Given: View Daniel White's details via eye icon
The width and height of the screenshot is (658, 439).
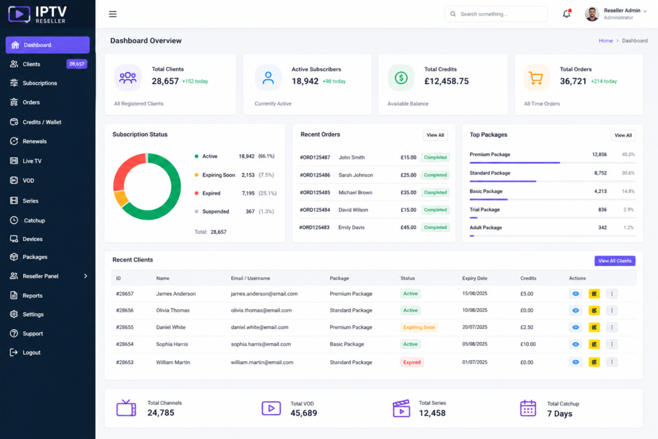Looking at the screenshot, I should pos(575,327).
